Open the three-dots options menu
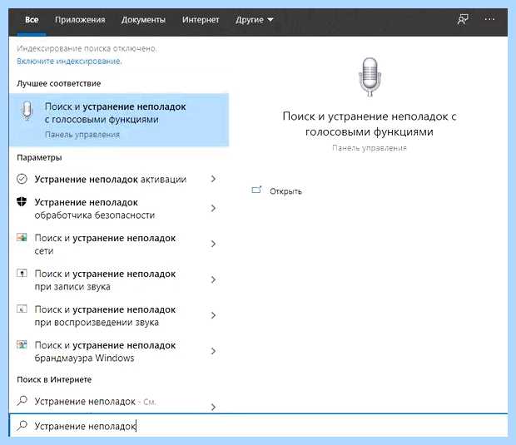 point(489,19)
